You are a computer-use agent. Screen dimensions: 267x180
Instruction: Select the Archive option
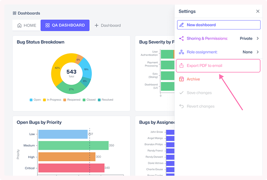click(x=219, y=79)
